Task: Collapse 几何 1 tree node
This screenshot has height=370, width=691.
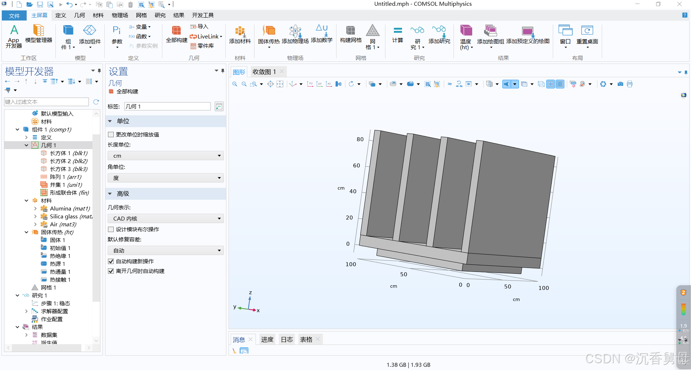Action: [26, 145]
